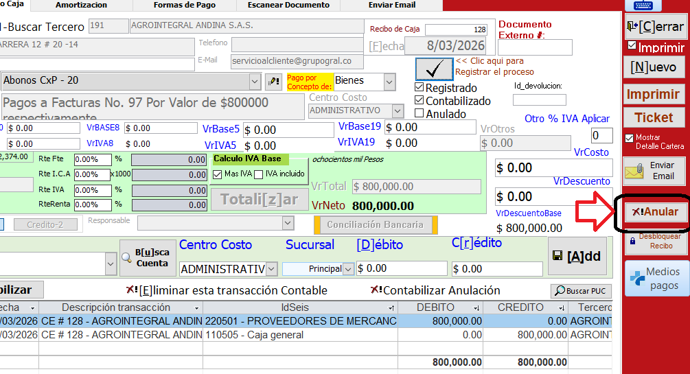Click the checkmark register process button

click(x=434, y=69)
